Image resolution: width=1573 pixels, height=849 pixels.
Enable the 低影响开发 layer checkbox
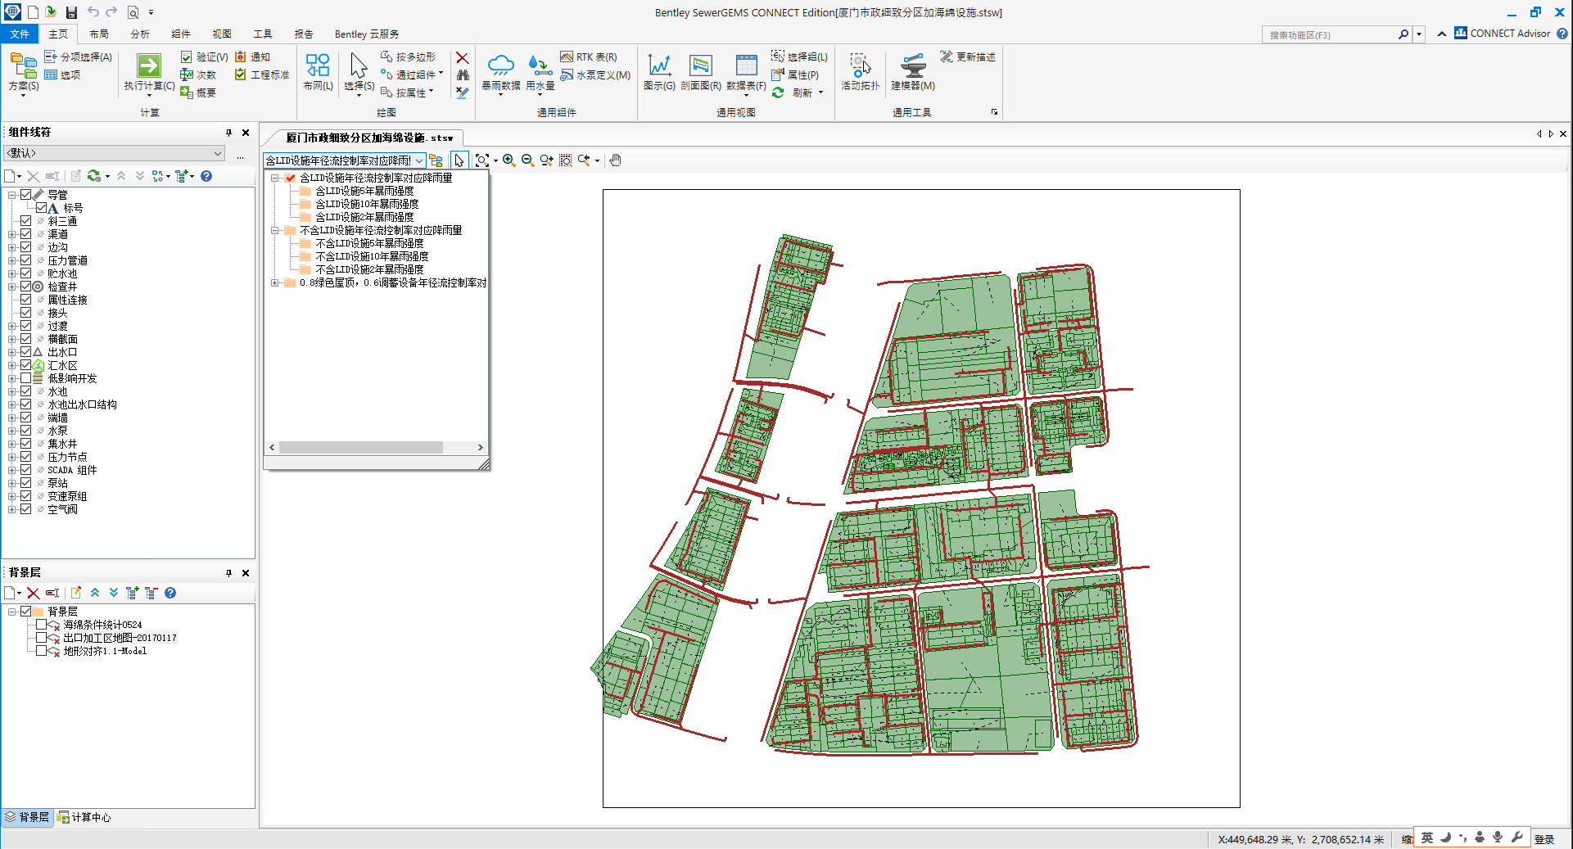pyautogui.click(x=26, y=378)
